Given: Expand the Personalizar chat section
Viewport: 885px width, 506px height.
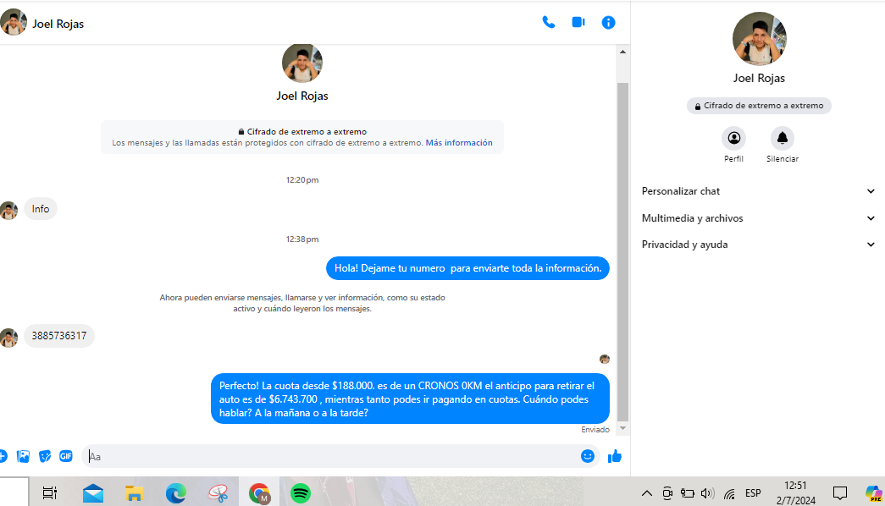Looking at the screenshot, I should [757, 191].
